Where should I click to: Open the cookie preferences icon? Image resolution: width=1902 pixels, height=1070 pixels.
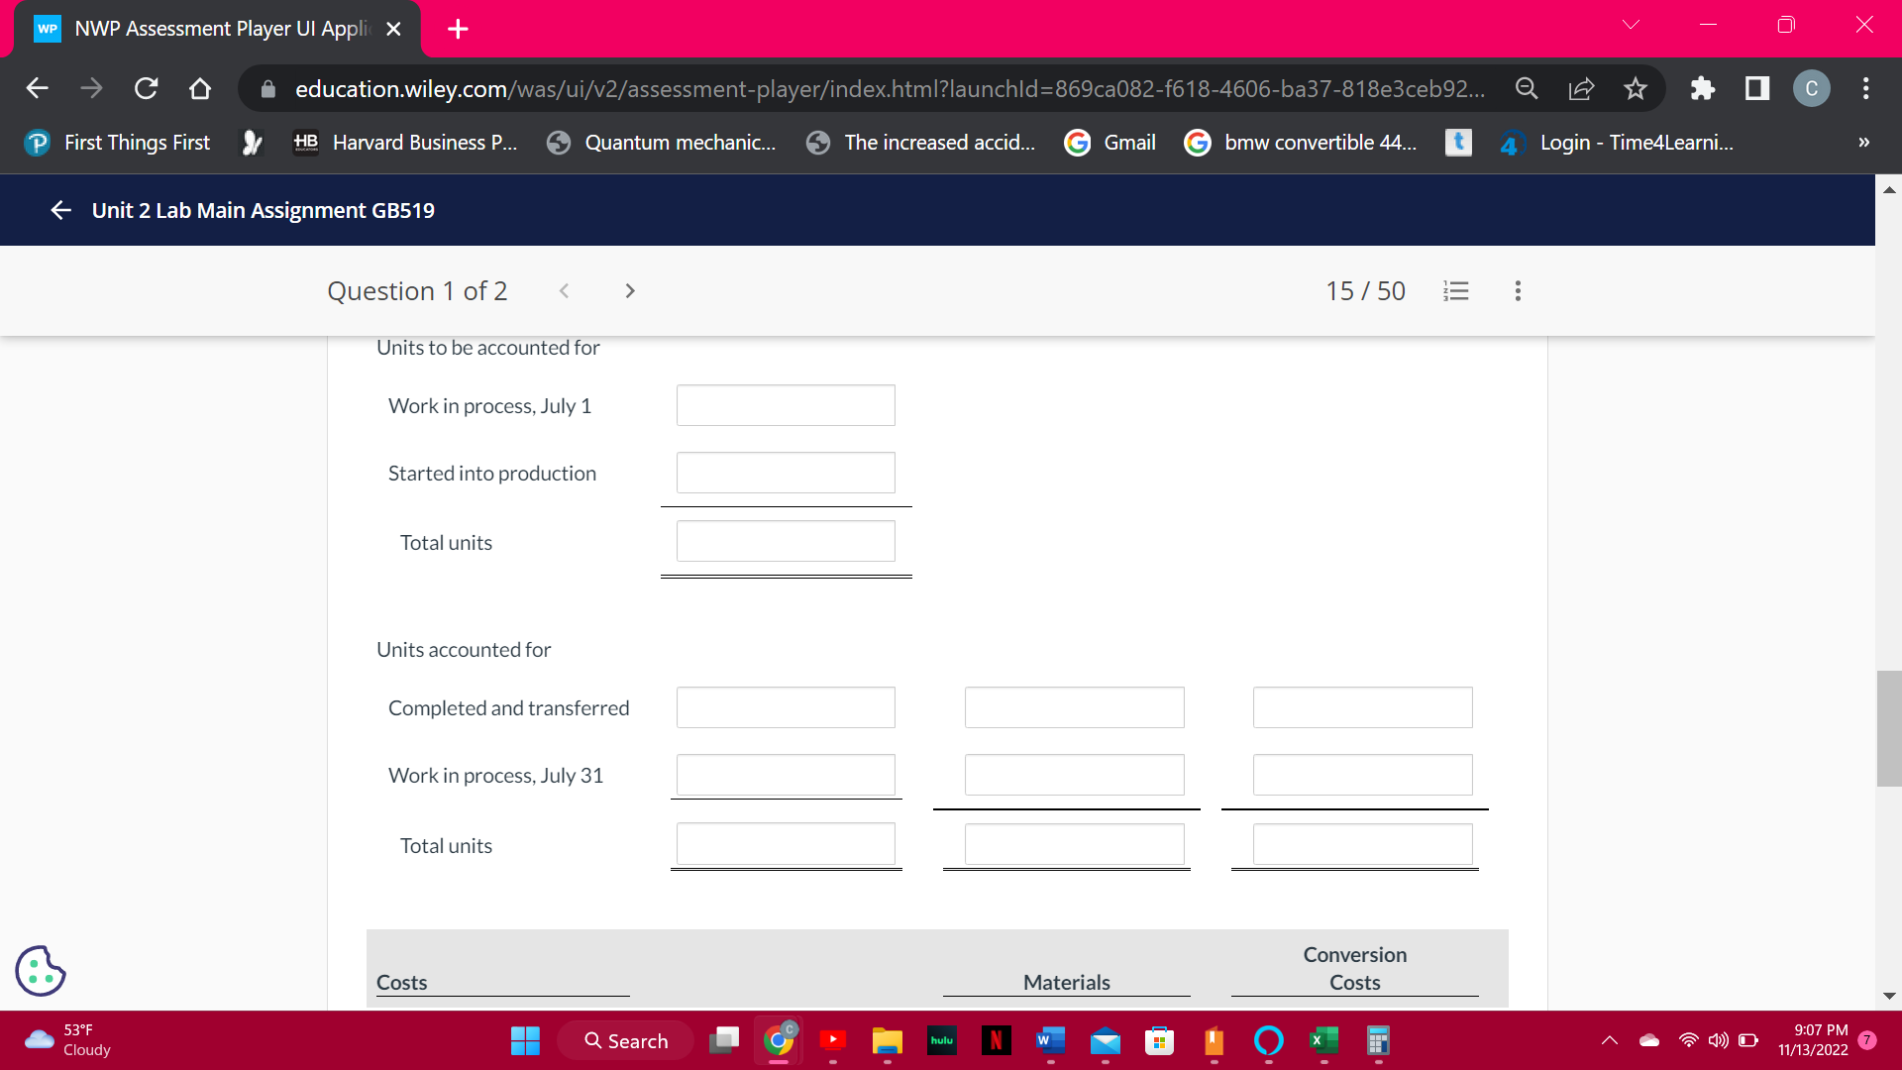pyautogui.click(x=41, y=971)
